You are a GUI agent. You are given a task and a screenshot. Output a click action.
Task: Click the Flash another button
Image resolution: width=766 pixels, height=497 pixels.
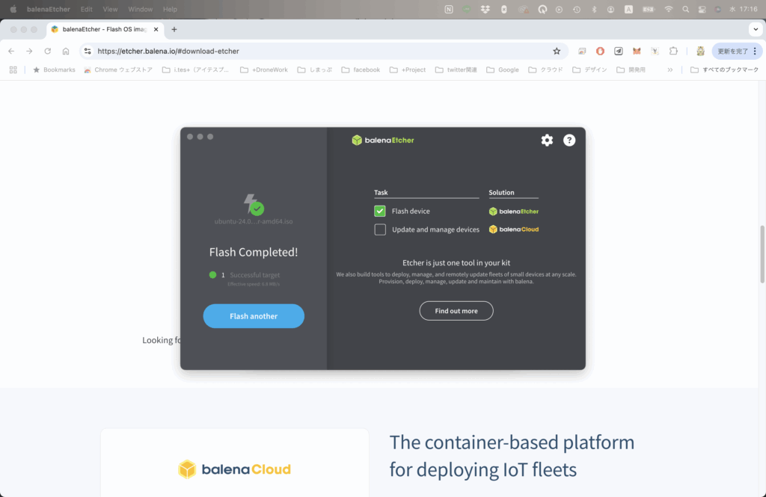pyautogui.click(x=254, y=316)
